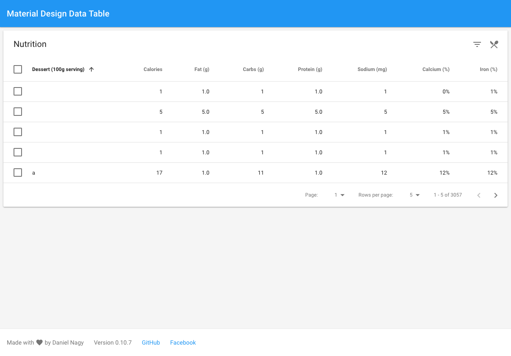Select all rows with the header checkbox
Screen dimensions: 511x356
[17, 69]
